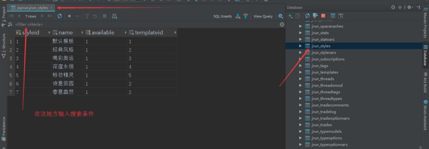The width and height of the screenshot is (429, 149).
Task: Click the View Query button
Action: point(263,16)
